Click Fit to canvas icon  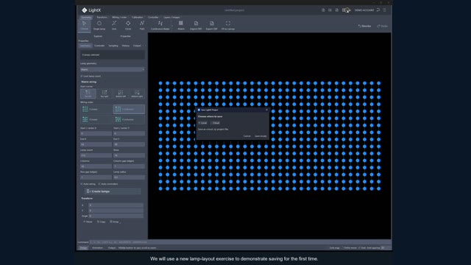tap(228, 25)
